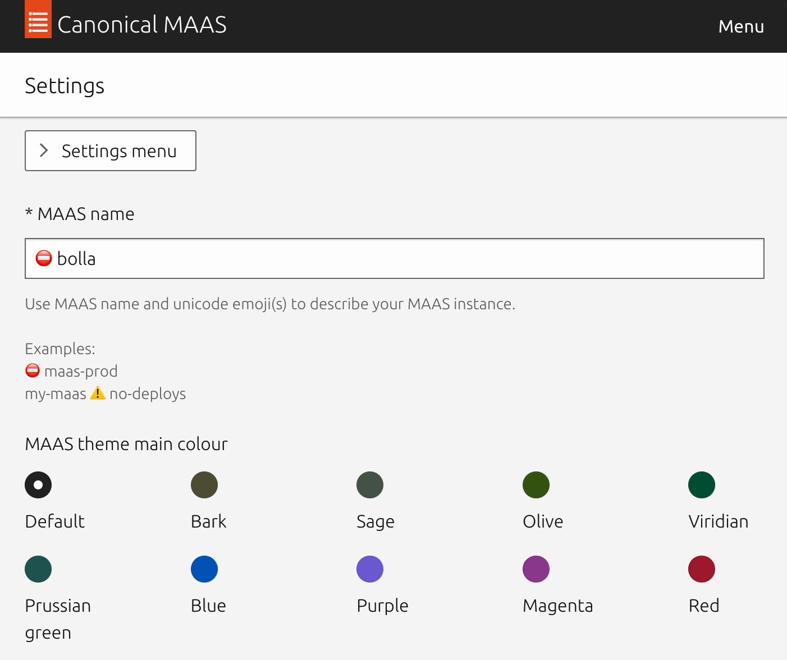The image size is (787, 660).
Task: Click the stop sign emoji inside the name field
Action: (44, 258)
